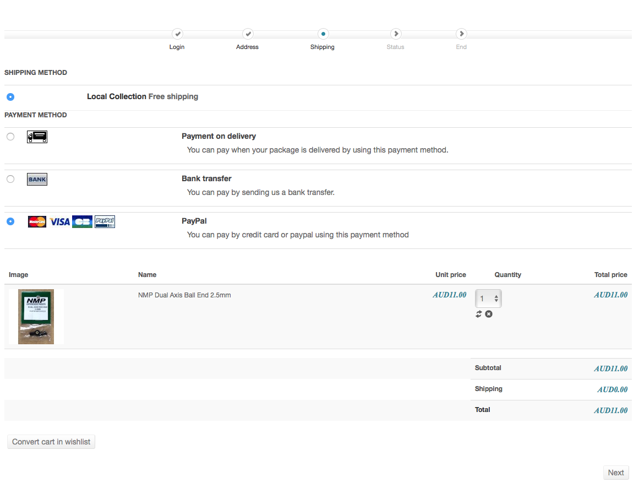Viewport: 639px width, 488px height.
Task: Select Payment on delivery radio button
Action: [10, 137]
